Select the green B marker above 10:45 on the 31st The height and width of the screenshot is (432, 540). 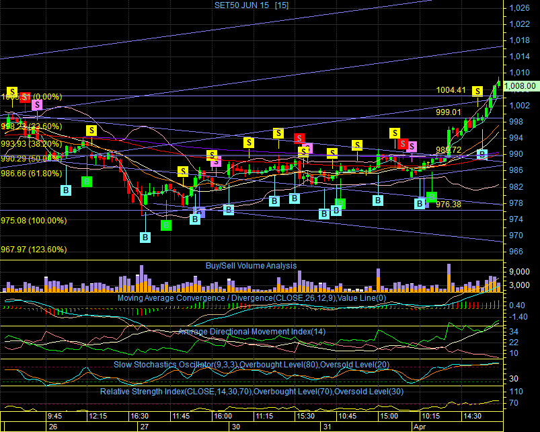pyautogui.click(x=340, y=204)
